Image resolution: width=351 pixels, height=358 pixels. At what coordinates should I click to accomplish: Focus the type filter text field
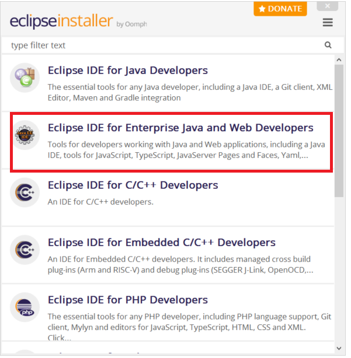(173, 45)
